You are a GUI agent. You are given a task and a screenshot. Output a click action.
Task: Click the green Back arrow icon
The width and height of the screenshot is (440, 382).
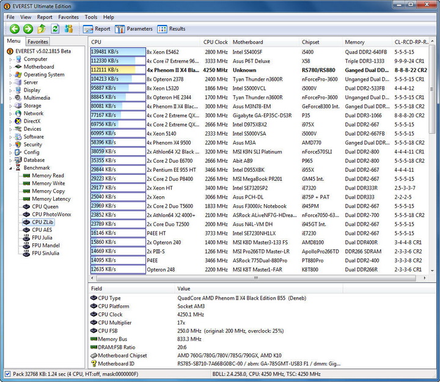click(x=15, y=29)
